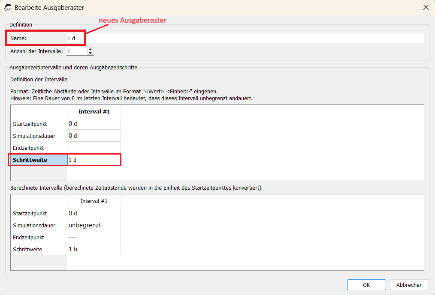Click the unbegrenzt cell in calculated intervals

pyautogui.click(x=94, y=225)
